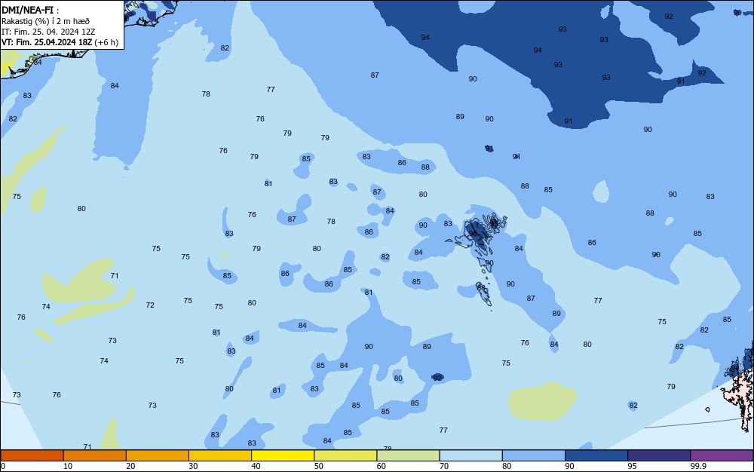Click the '20' legend scale label
The image size is (754, 472).
point(130,466)
